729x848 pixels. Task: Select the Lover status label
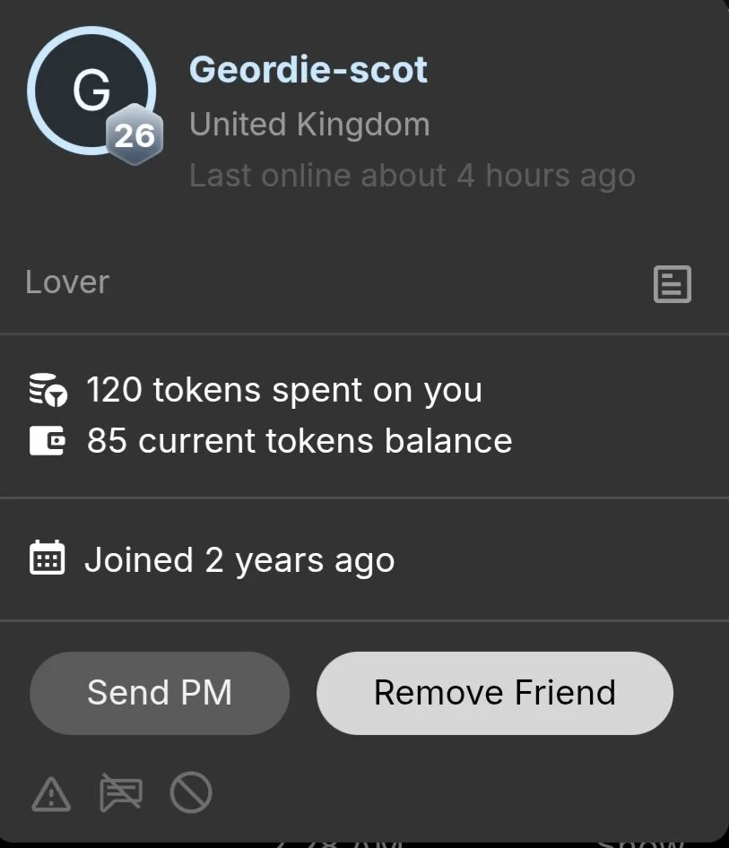pyautogui.click(x=67, y=282)
